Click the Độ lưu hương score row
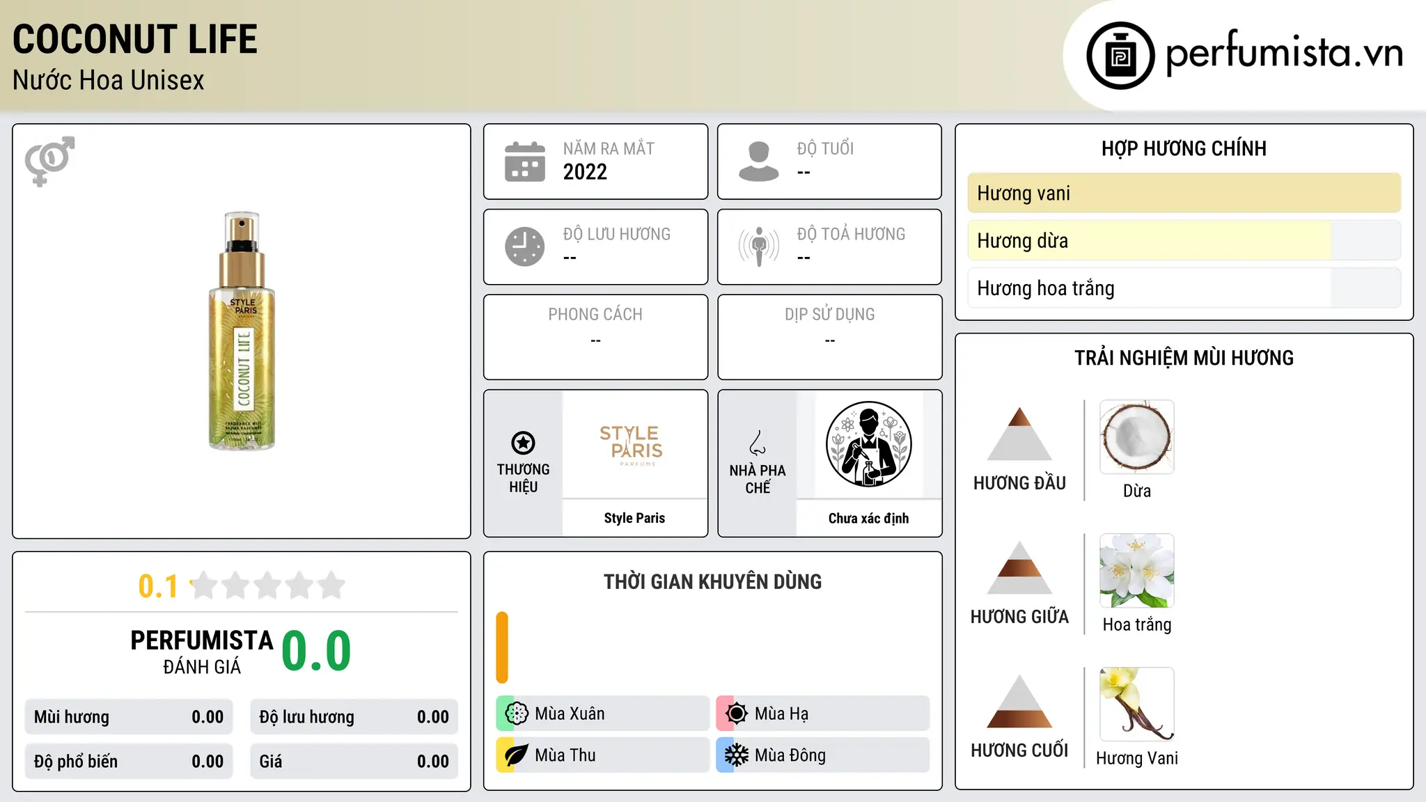This screenshot has width=1426, height=802. coord(354,717)
